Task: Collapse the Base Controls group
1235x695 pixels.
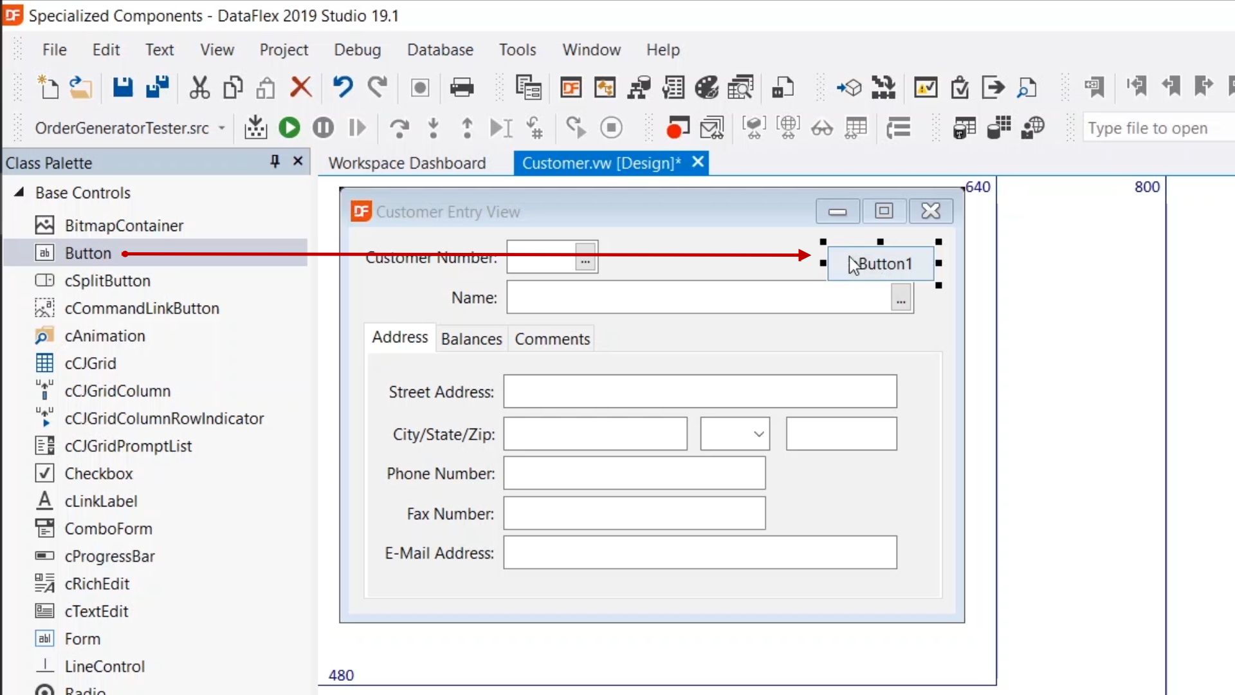Action: pyautogui.click(x=19, y=192)
